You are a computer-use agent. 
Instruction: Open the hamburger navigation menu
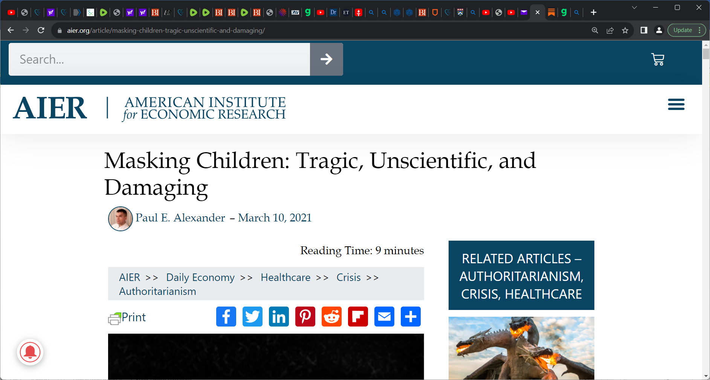676,104
